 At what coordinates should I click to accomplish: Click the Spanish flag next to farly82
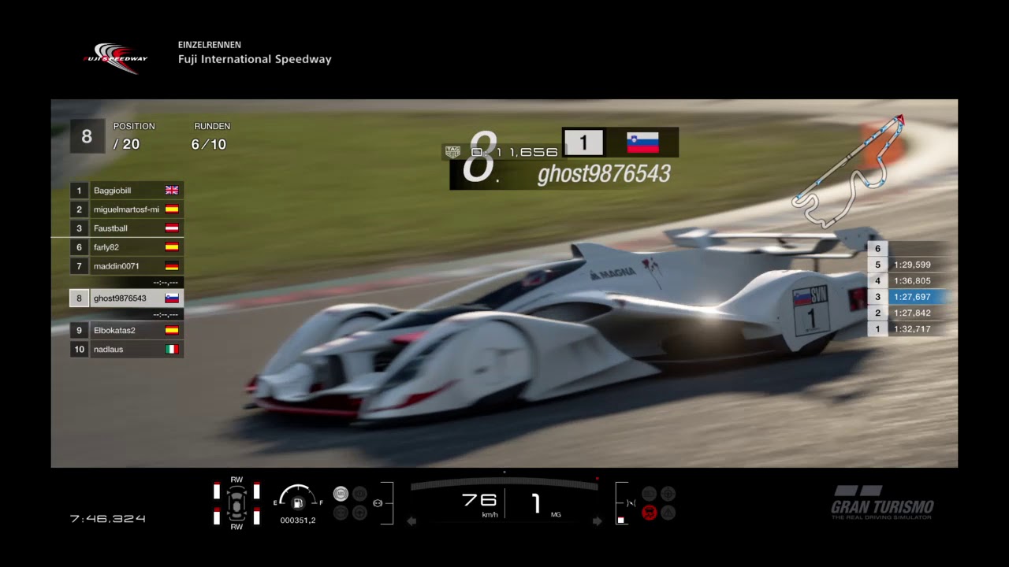tap(172, 247)
